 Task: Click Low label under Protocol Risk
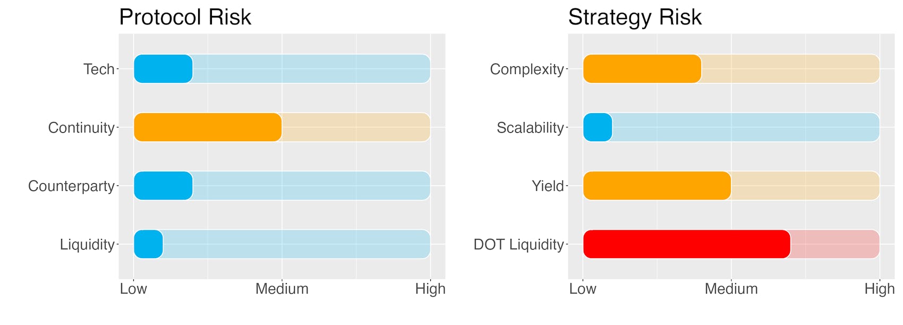coord(133,289)
